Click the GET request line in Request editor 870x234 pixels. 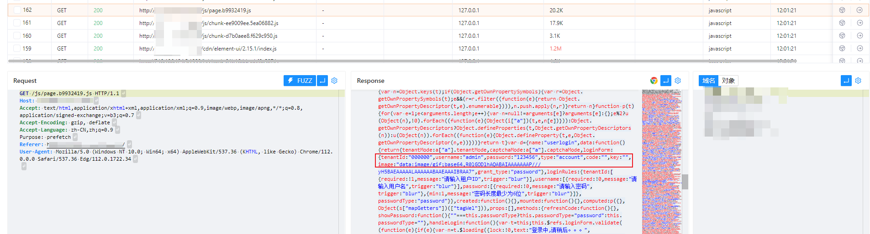click(x=69, y=93)
